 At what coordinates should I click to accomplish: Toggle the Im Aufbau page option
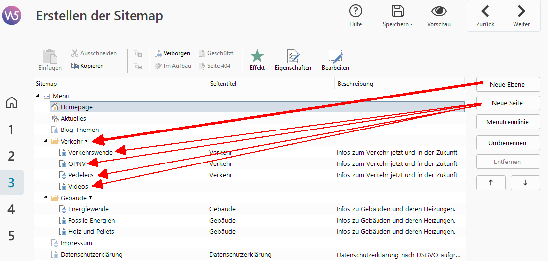click(172, 66)
